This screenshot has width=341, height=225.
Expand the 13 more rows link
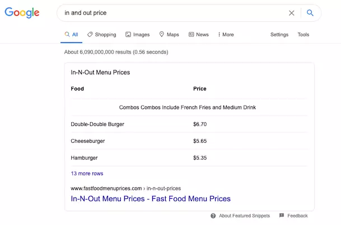[x=87, y=174]
